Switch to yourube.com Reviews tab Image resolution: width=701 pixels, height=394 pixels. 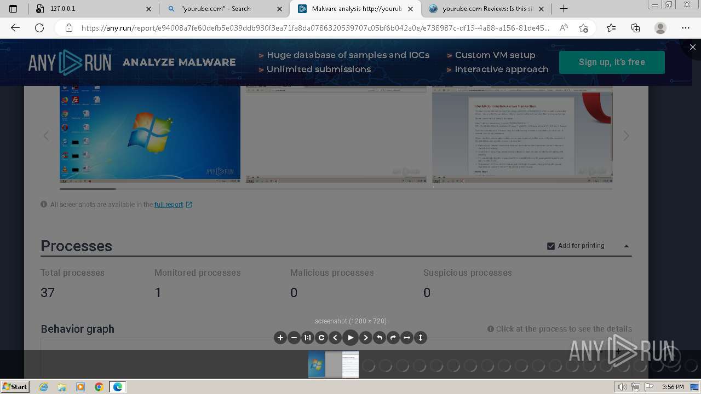click(x=486, y=9)
